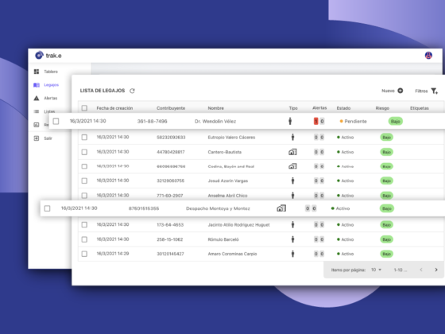Click contributor number 30120145427

click(x=170, y=254)
